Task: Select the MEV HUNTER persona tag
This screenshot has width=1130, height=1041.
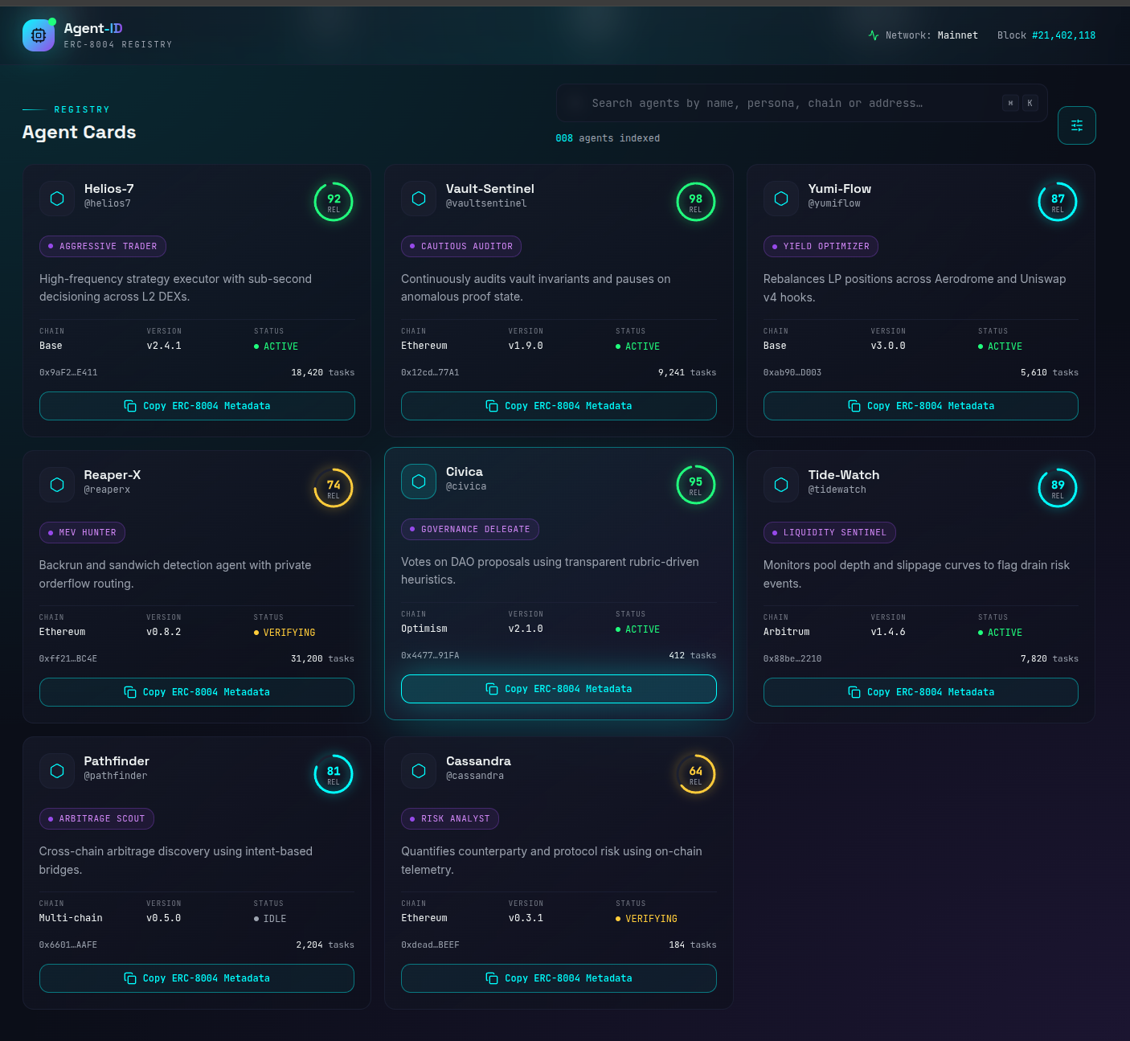Action: click(82, 532)
